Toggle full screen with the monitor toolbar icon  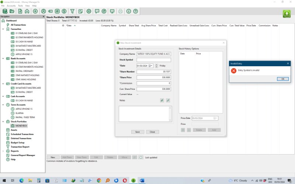(x=112, y=11)
